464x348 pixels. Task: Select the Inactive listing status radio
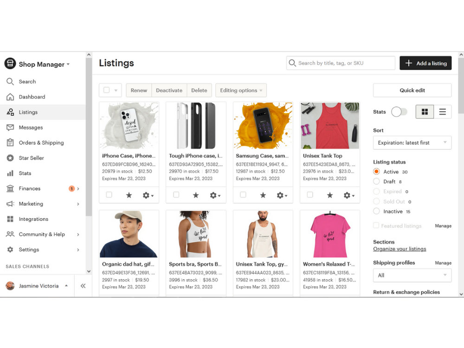[376, 211]
